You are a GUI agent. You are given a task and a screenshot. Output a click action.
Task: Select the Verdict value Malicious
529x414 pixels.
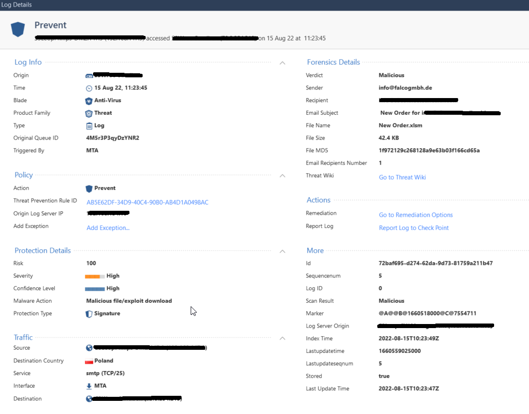click(x=391, y=75)
